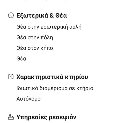Click the reception desk icon beside Υπηρεσίες ρεσεψιόν
Viewport: 123px width, 123px height.
(x=11, y=117)
